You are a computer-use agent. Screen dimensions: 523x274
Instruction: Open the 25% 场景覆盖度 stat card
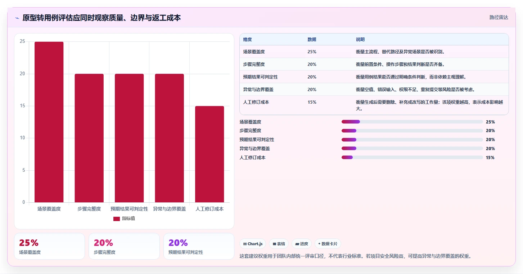click(x=49, y=246)
